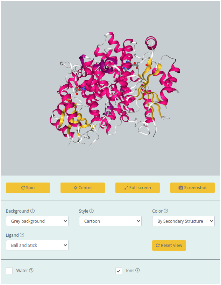Uncheck the Ions checkbox
Screen dimensions: 221x285
coord(119,271)
